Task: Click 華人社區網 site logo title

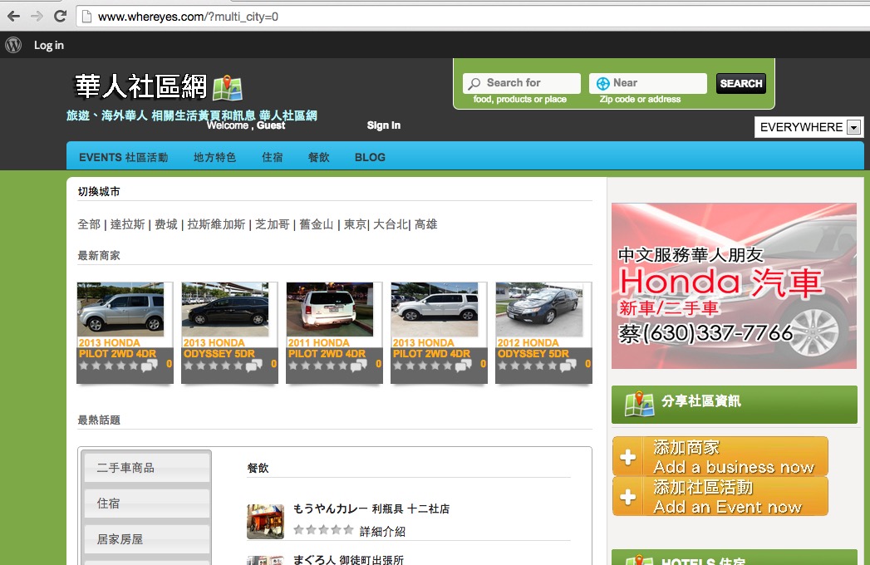Action: (141, 86)
